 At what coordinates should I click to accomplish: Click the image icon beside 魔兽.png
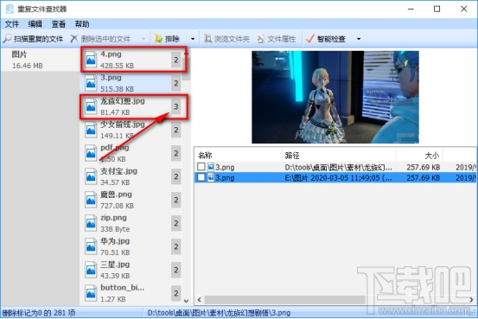91,200
